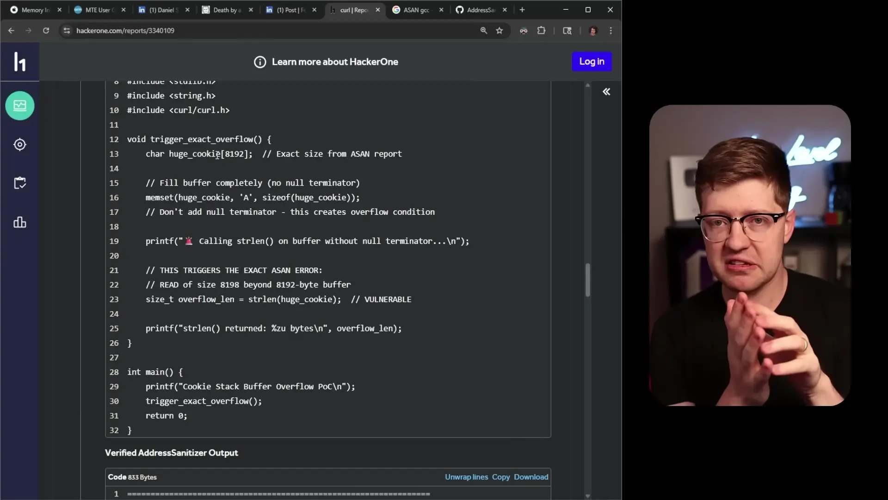Open the green Hacktivity sidebar icon
Viewport: 888px width, 500px height.
(x=20, y=106)
